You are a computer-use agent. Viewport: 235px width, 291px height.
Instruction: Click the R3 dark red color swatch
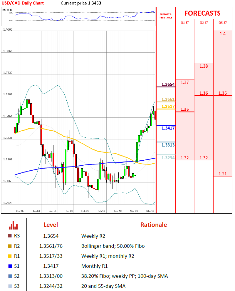10,236
